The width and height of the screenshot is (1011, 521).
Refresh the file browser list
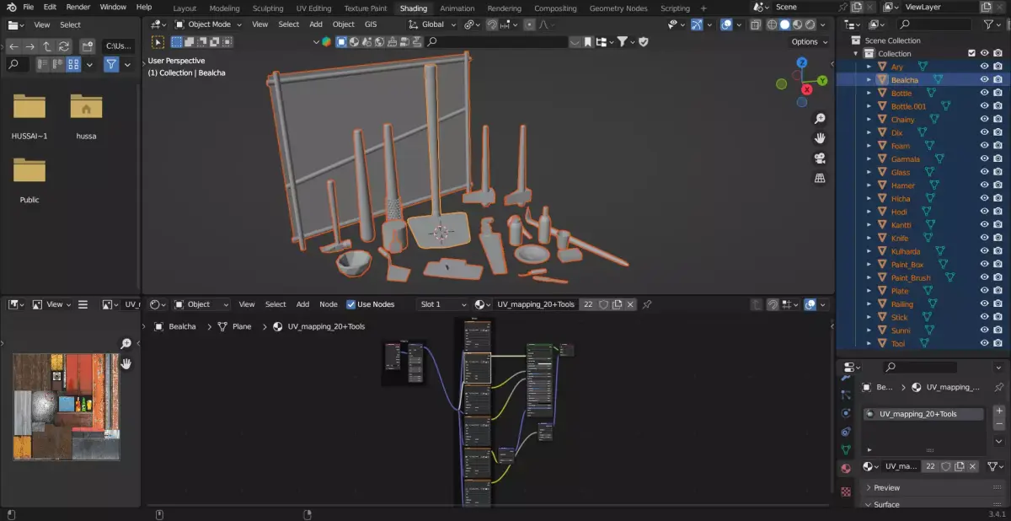click(63, 46)
